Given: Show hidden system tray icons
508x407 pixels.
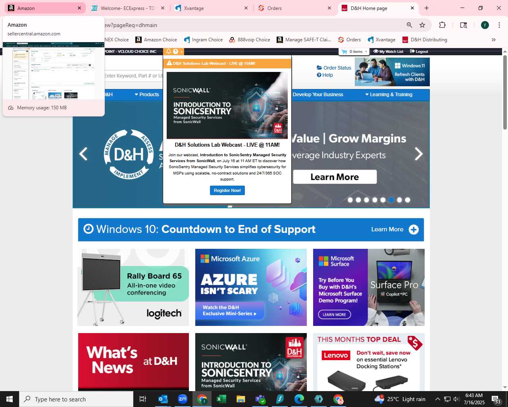Looking at the screenshot, I should pyautogui.click(x=437, y=399).
